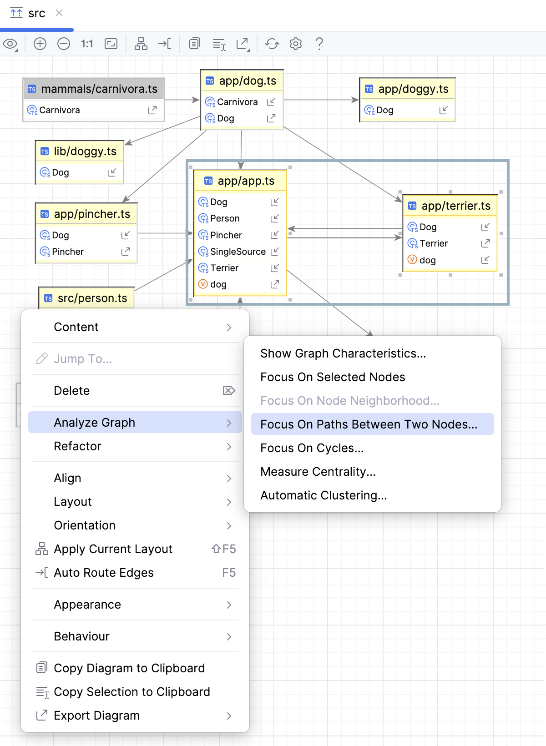Close the src diagram tab
The image size is (546, 746).
coord(59,13)
